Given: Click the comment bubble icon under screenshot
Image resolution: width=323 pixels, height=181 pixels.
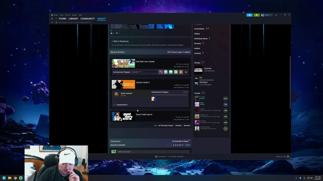Looking at the screenshot, I should click(117, 33).
